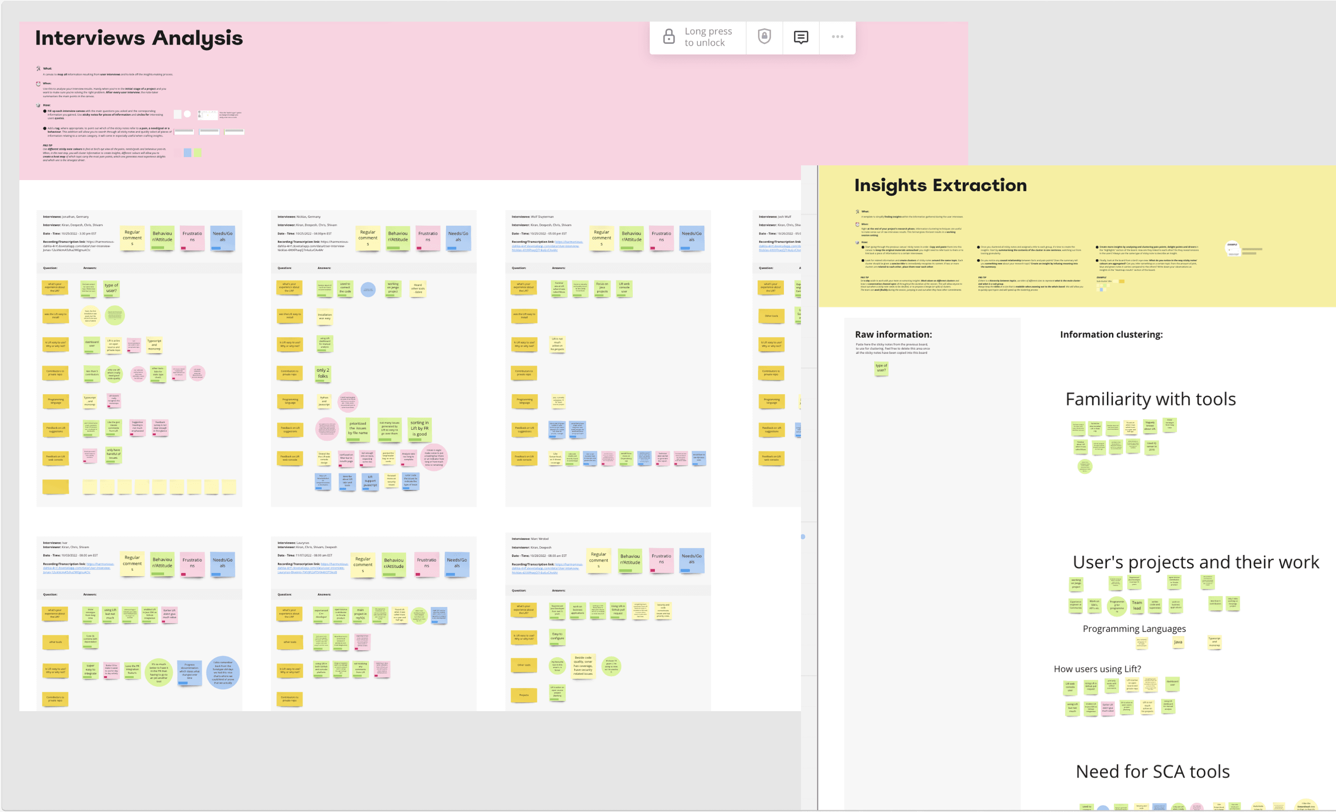Open the comment icon in toolbar
This screenshot has width=1336, height=812.
(800, 37)
